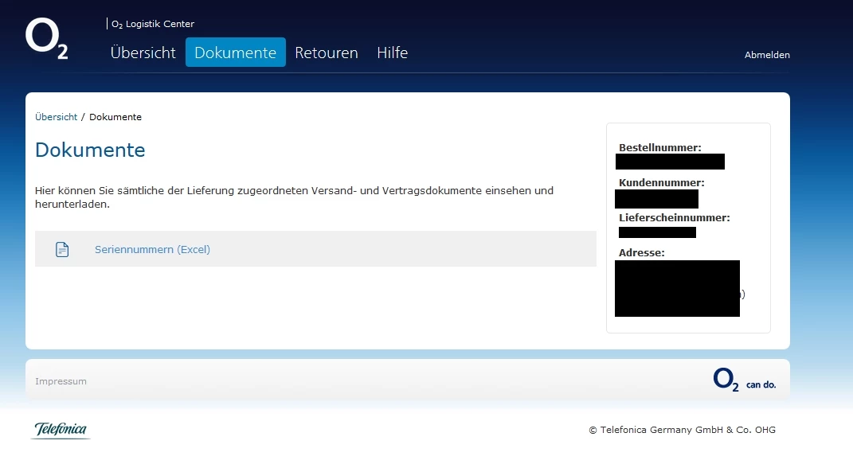This screenshot has height=468, width=853.
Task: Click the Telefonica logo at bottom
Action: click(61, 430)
